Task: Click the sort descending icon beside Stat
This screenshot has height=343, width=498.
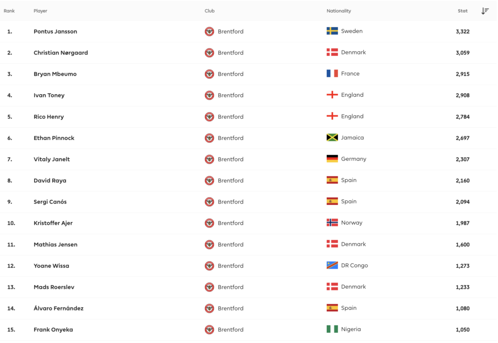Action: pos(485,11)
